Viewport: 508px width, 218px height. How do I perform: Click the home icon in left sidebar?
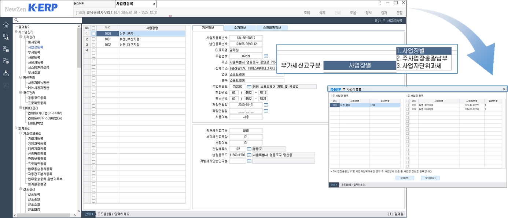(6, 25)
